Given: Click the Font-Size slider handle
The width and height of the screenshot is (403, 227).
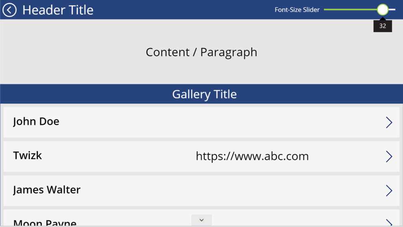Looking at the screenshot, I should (383, 10).
